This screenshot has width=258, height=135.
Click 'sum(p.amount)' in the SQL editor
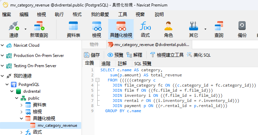[125, 75]
